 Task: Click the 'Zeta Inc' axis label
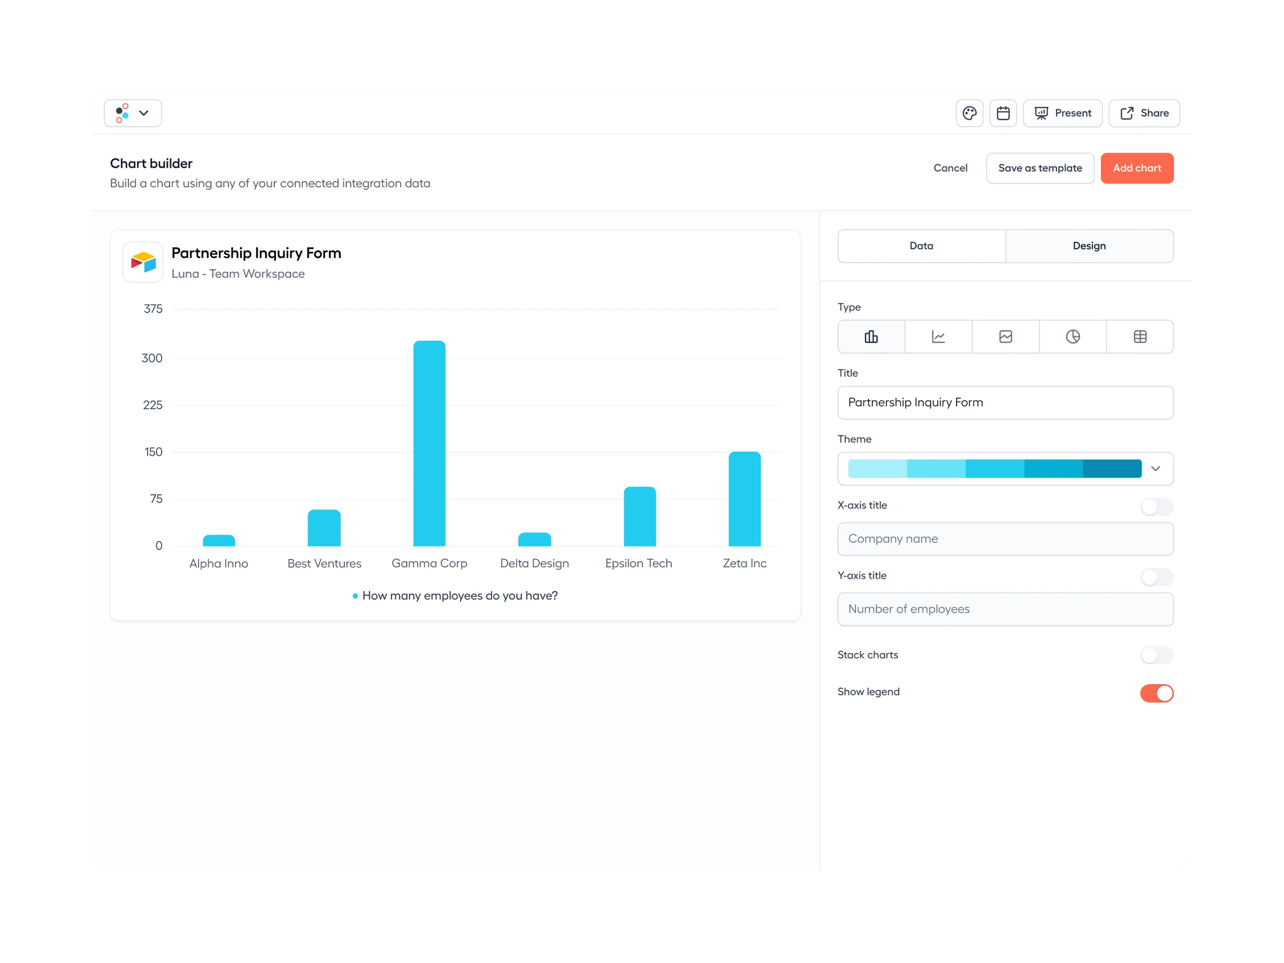point(745,564)
